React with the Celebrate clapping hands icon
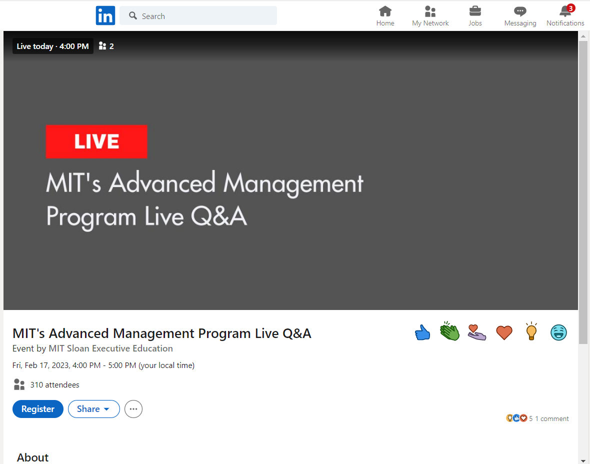 [x=449, y=331]
